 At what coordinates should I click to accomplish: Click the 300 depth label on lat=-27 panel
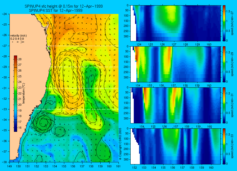coord(126,36)
